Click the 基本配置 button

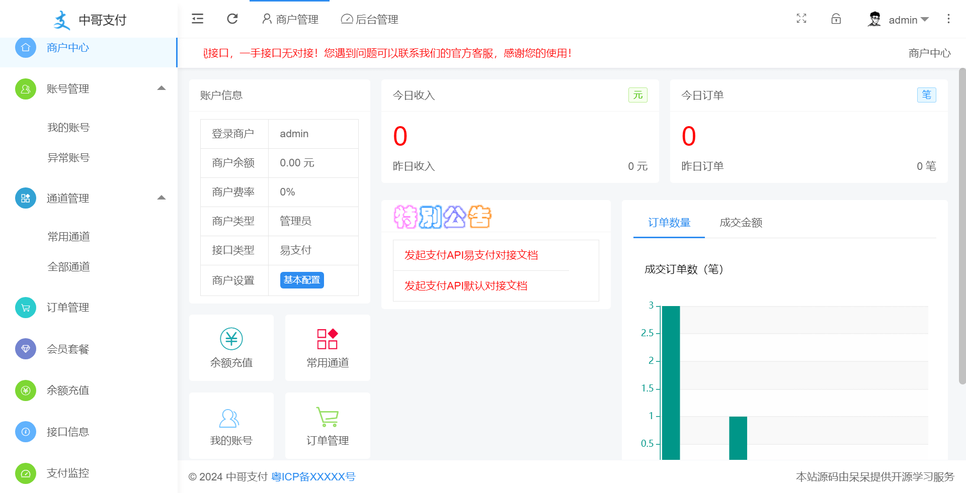[302, 280]
